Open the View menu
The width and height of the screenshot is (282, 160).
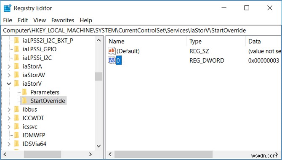(x=40, y=20)
